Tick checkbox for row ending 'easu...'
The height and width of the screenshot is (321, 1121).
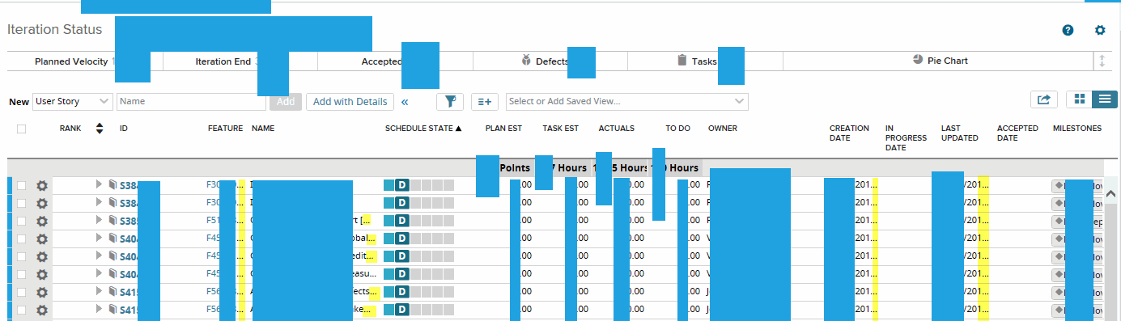pyautogui.click(x=21, y=274)
